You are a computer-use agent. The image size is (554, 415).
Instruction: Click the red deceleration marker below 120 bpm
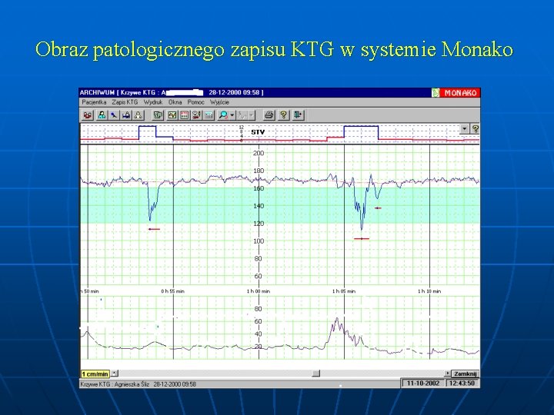point(154,229)
